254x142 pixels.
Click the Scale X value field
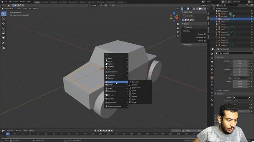(240, 81)
